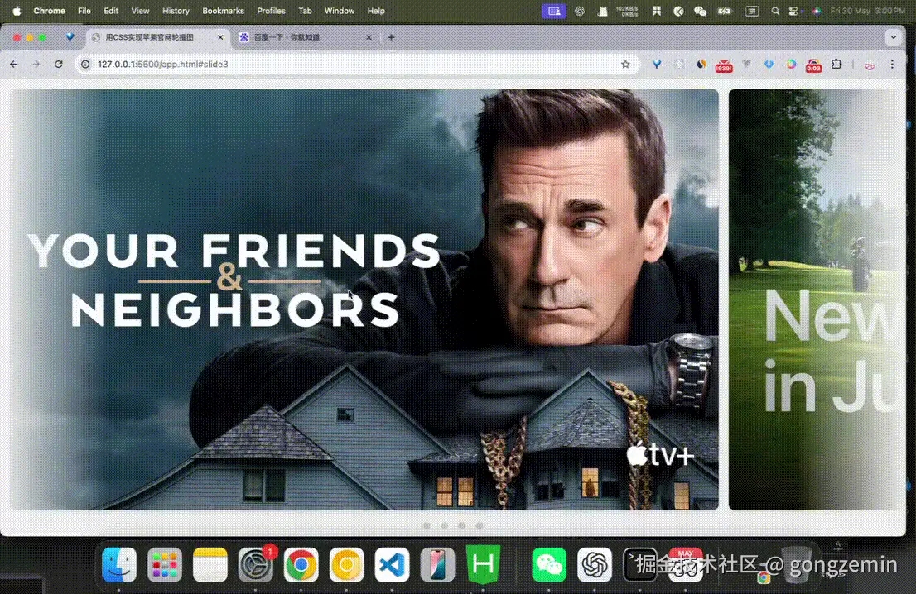Click the browser forward arrow
The image size is (916, 594).
pos(36,65)
